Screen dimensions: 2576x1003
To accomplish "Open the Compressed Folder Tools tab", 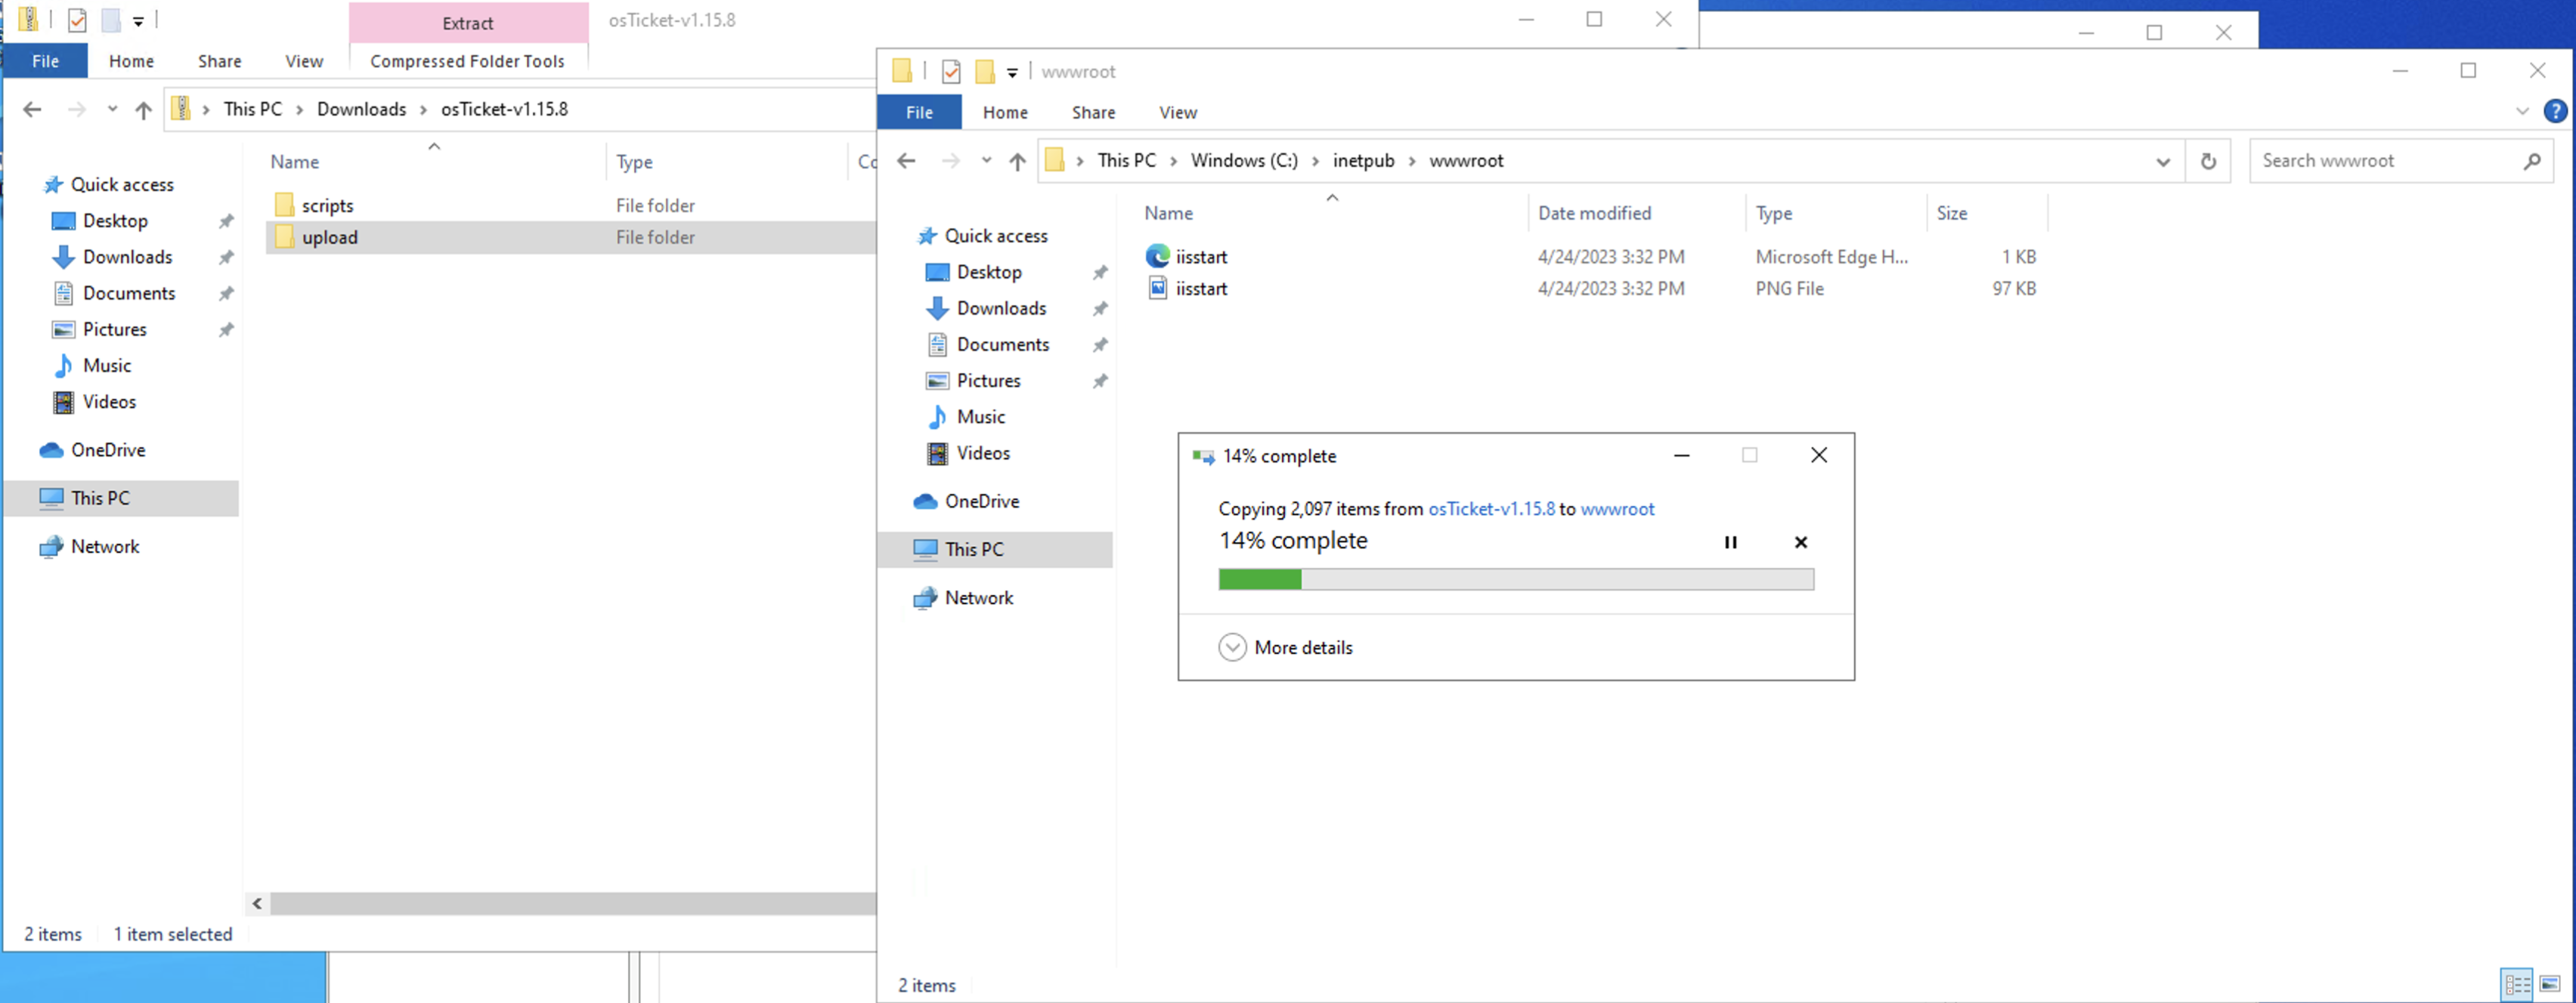I will (x=467, y=61).
